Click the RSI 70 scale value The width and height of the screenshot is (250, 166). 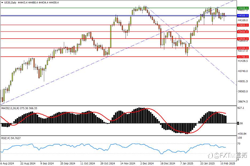point(239,144)
